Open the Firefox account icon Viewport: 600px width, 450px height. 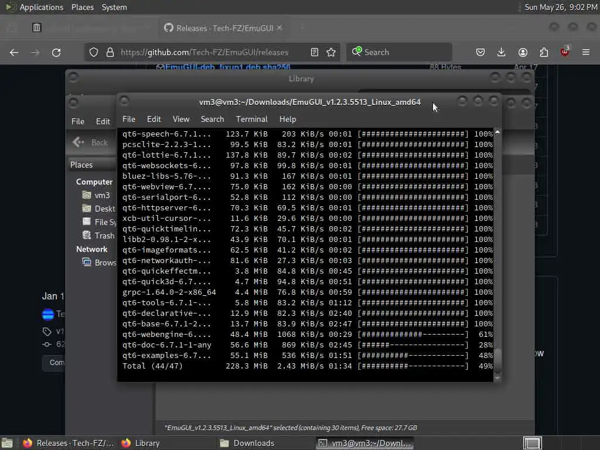click(523, 52)
